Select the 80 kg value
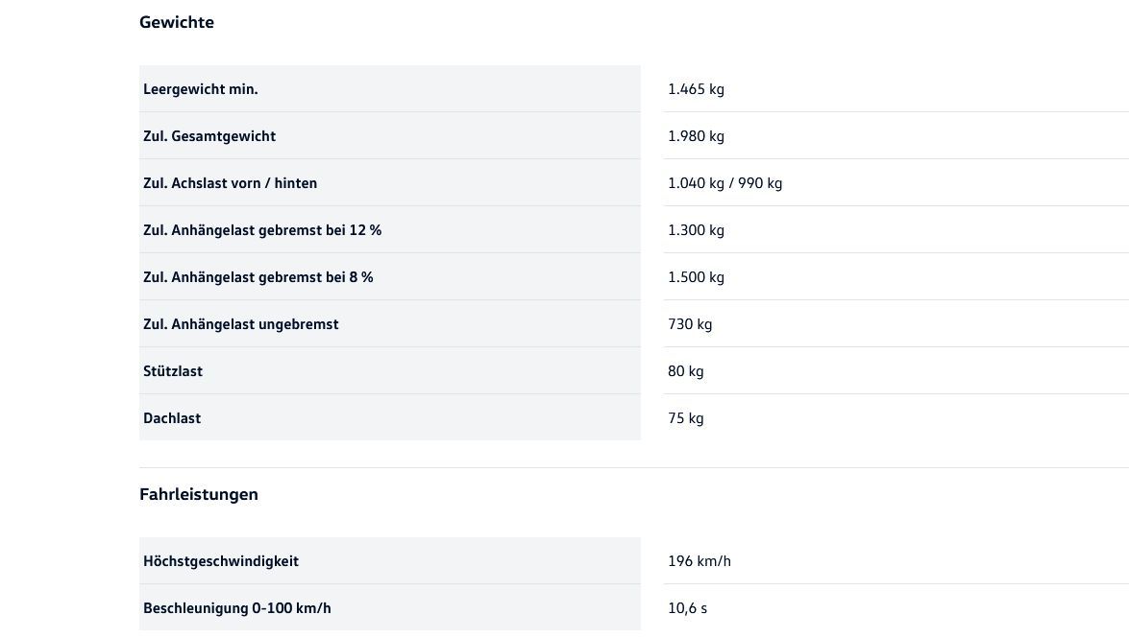 pos(686,371)
